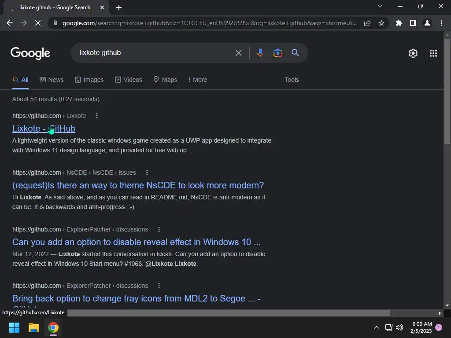Open the Google apps grid

click(x=433, y=53)
